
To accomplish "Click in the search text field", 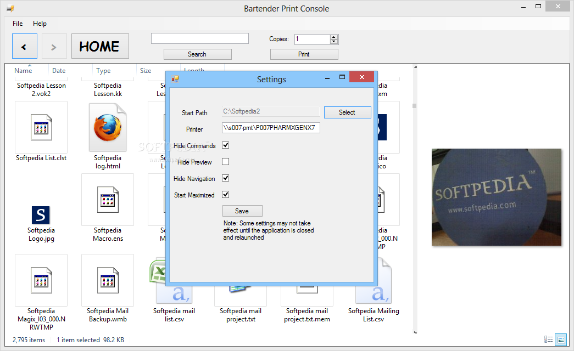I will (x=200, y=38).
